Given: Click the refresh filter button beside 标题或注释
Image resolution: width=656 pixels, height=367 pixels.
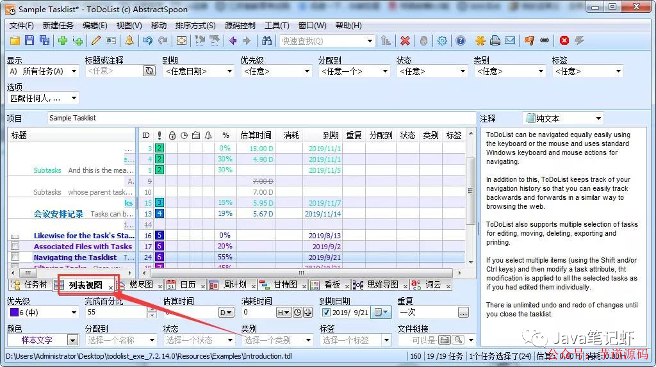Looking at the screenshot, I should (149, 71).
